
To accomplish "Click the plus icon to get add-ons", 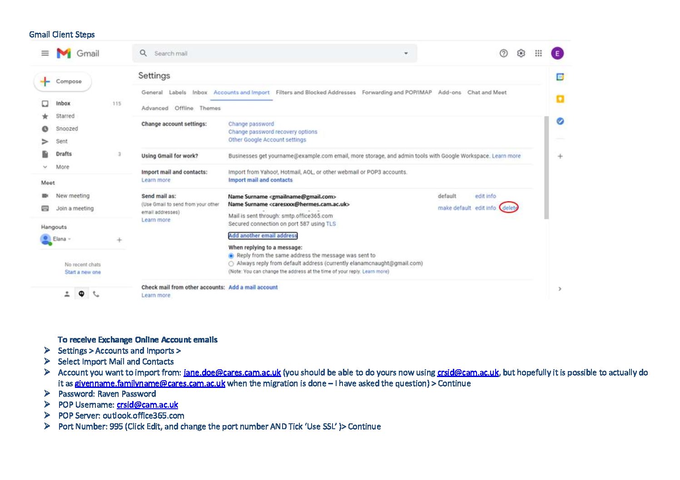I will point(560,156).
